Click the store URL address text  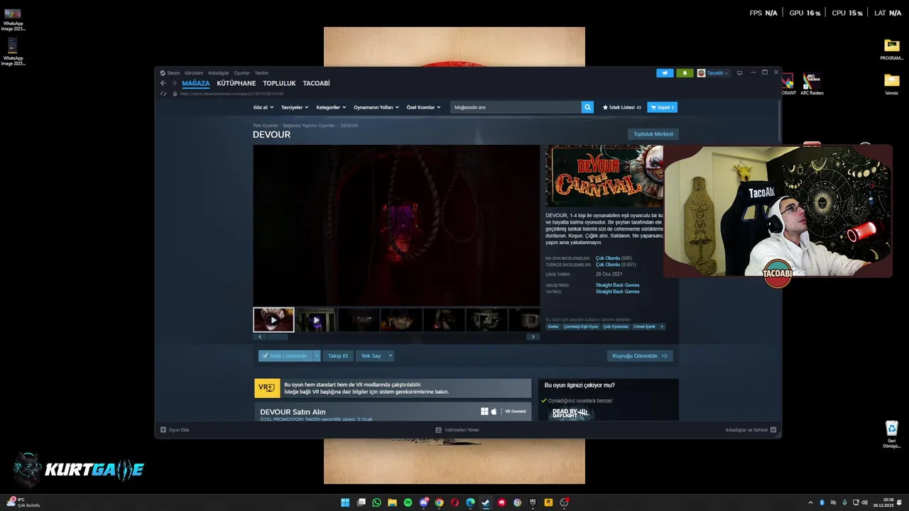pyautogui.click(x=232, y=94)
